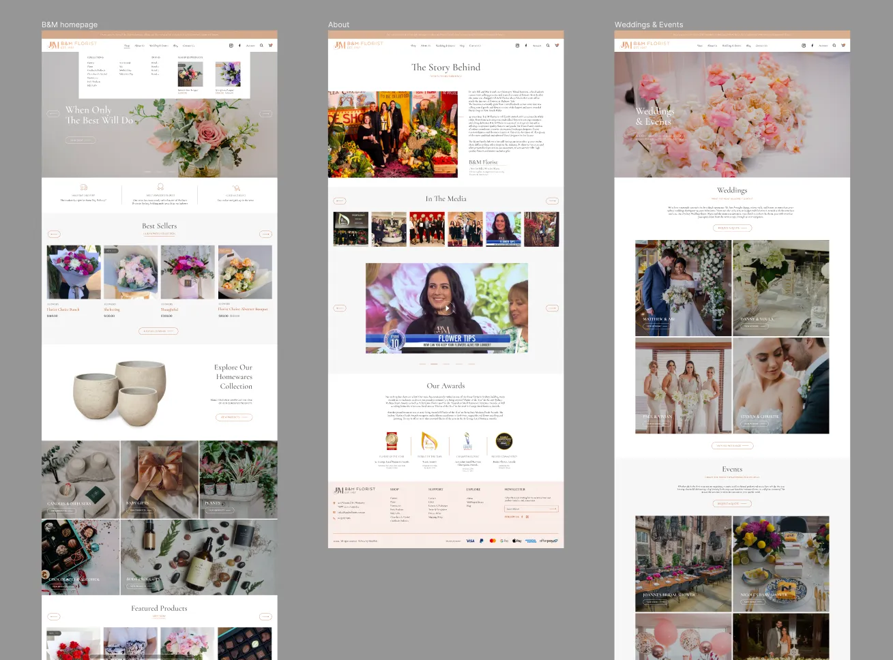Click the Apple Pay icon in footer

click(517, 541)
